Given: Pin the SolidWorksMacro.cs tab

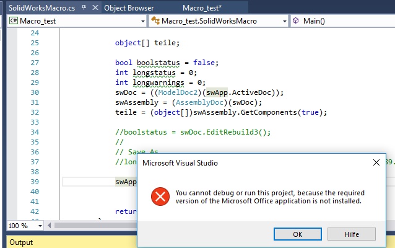Looking at the screenshot, I should pos(84,7).
